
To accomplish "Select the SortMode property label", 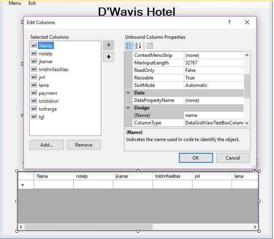I will click(145, 85).
